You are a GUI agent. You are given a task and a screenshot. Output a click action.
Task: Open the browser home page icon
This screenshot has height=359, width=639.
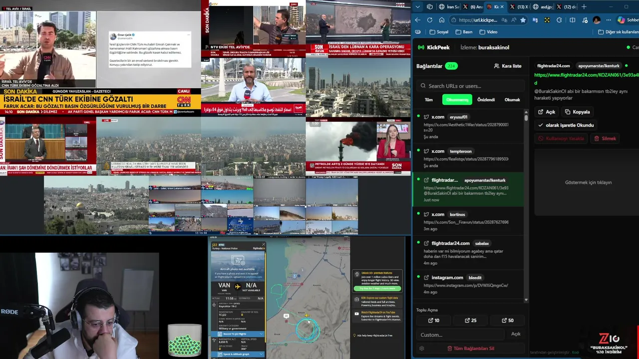pos(442,20)
